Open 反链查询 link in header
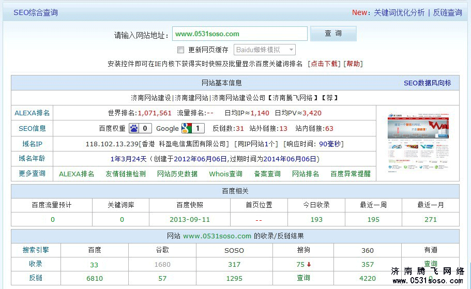 pos(447,12)
